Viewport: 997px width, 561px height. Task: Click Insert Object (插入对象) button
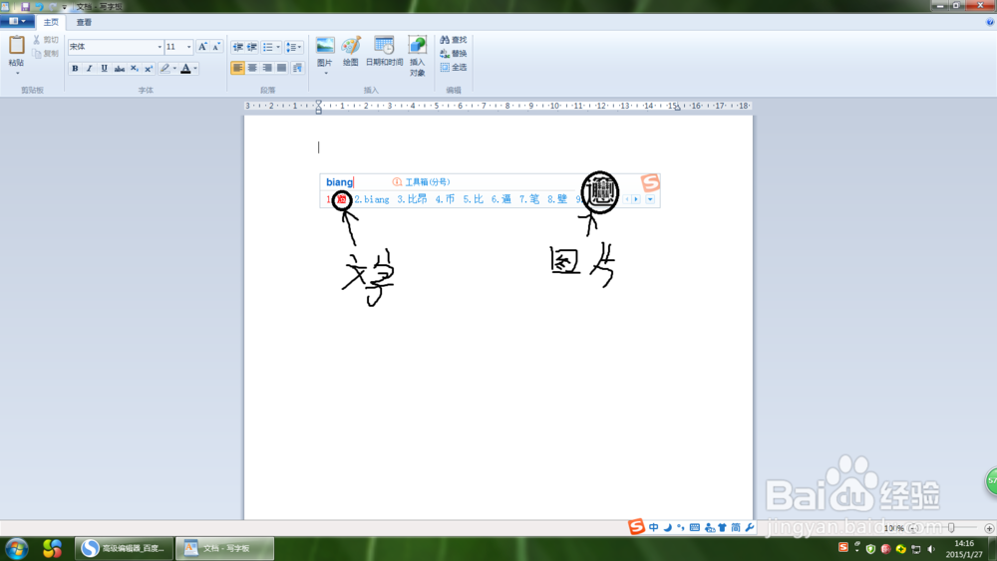pyautogui.click(x=417, y=56)
